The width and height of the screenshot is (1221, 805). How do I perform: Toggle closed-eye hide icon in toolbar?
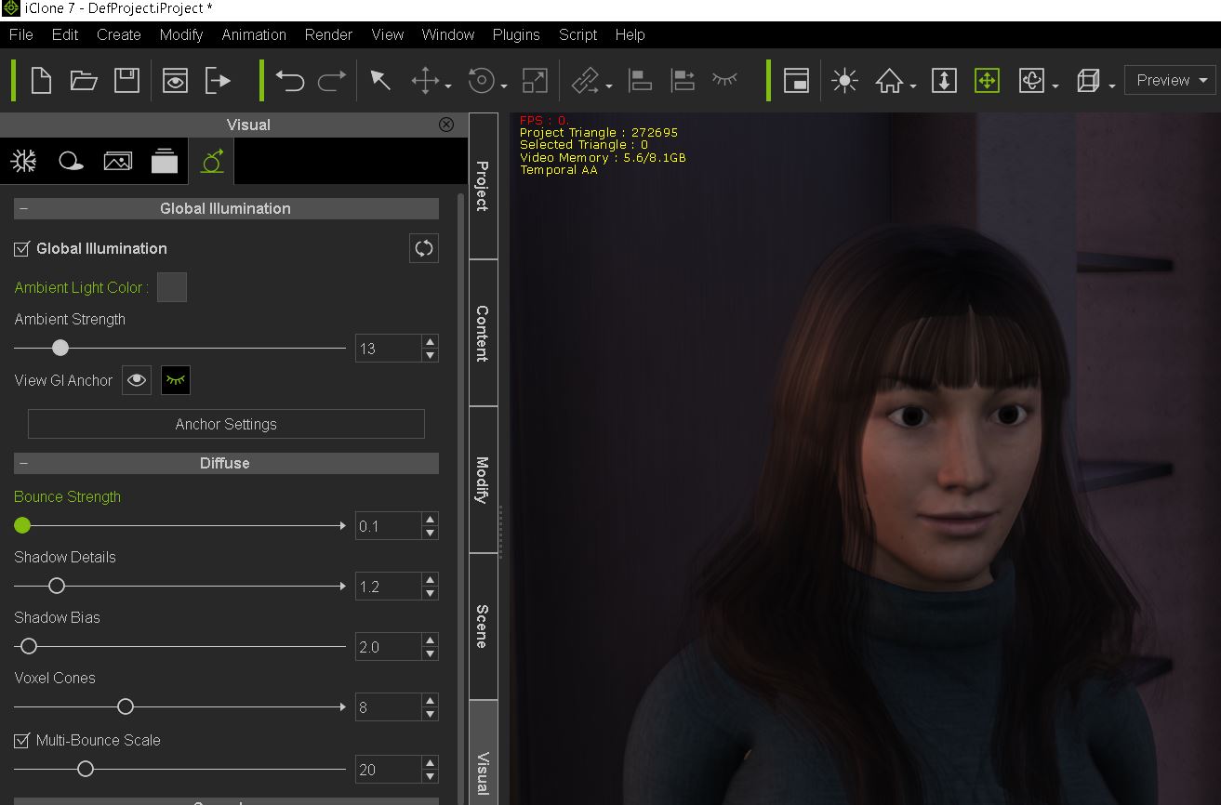(x=725, y=79)
